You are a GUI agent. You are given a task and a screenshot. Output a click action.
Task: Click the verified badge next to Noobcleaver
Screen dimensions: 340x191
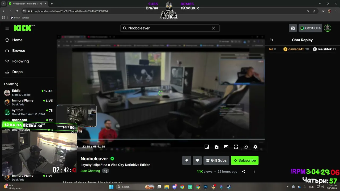[x=112, y=159]
